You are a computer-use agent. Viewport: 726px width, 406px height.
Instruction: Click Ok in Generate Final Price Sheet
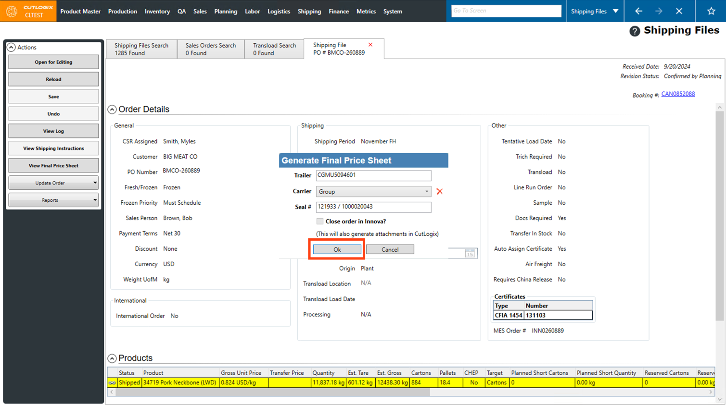click(337, 249)
